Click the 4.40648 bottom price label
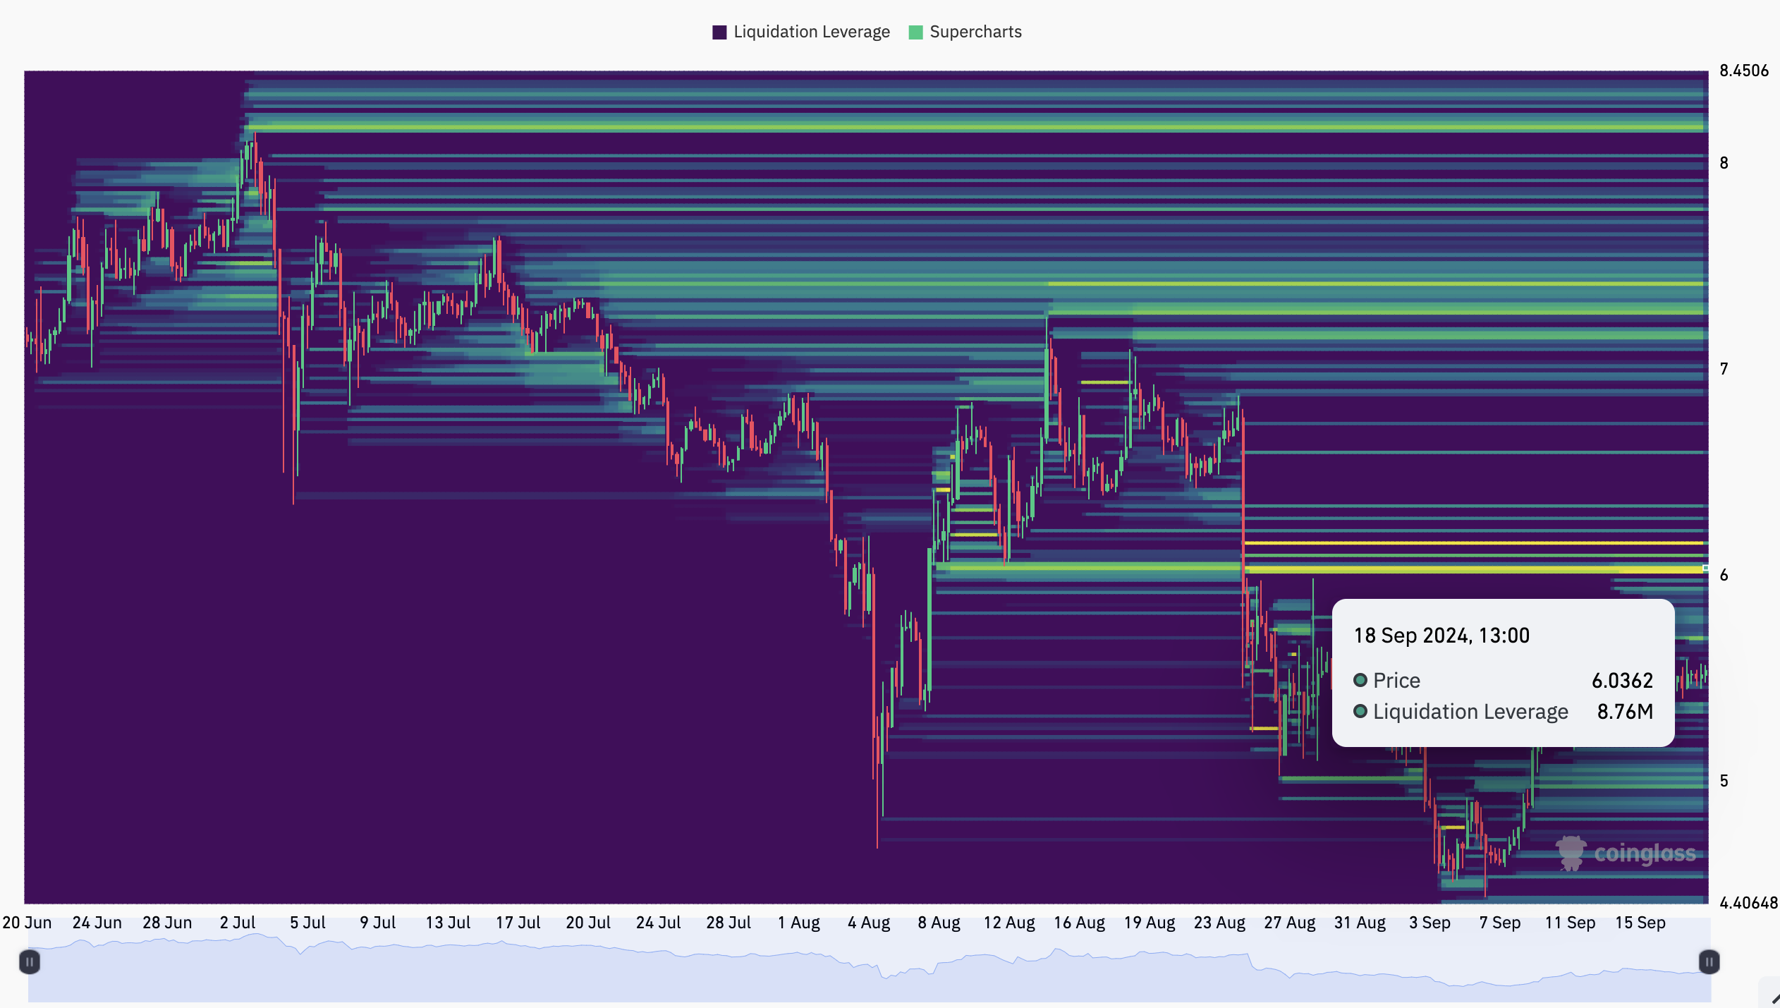1780x1008 pixels. point(1748,903)
